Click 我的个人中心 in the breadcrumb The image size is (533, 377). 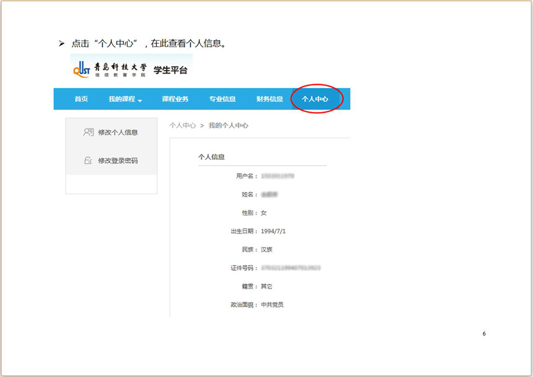(229, 125)
